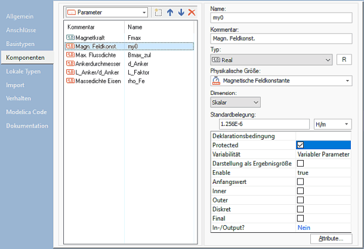Move the selected parameter down
This screenshot has height=249, width=364.
[181, 12]
